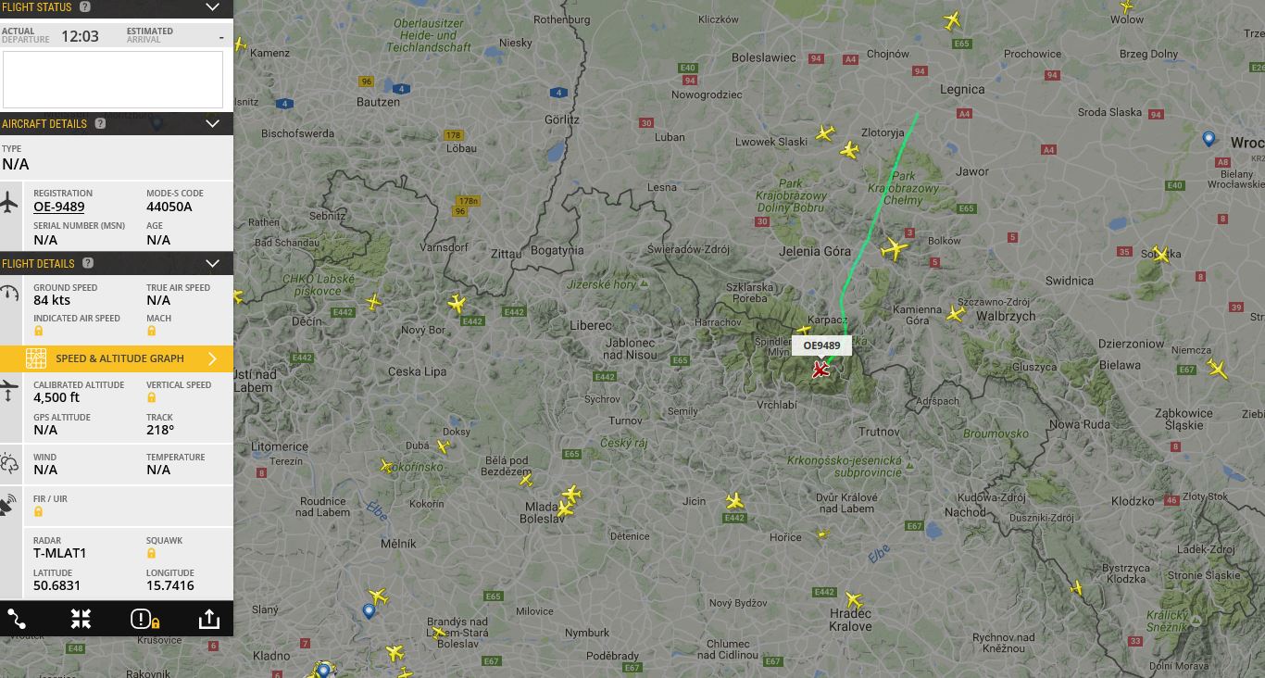Click the help icon beside Aircraft Details

click(x=100, y=123)
